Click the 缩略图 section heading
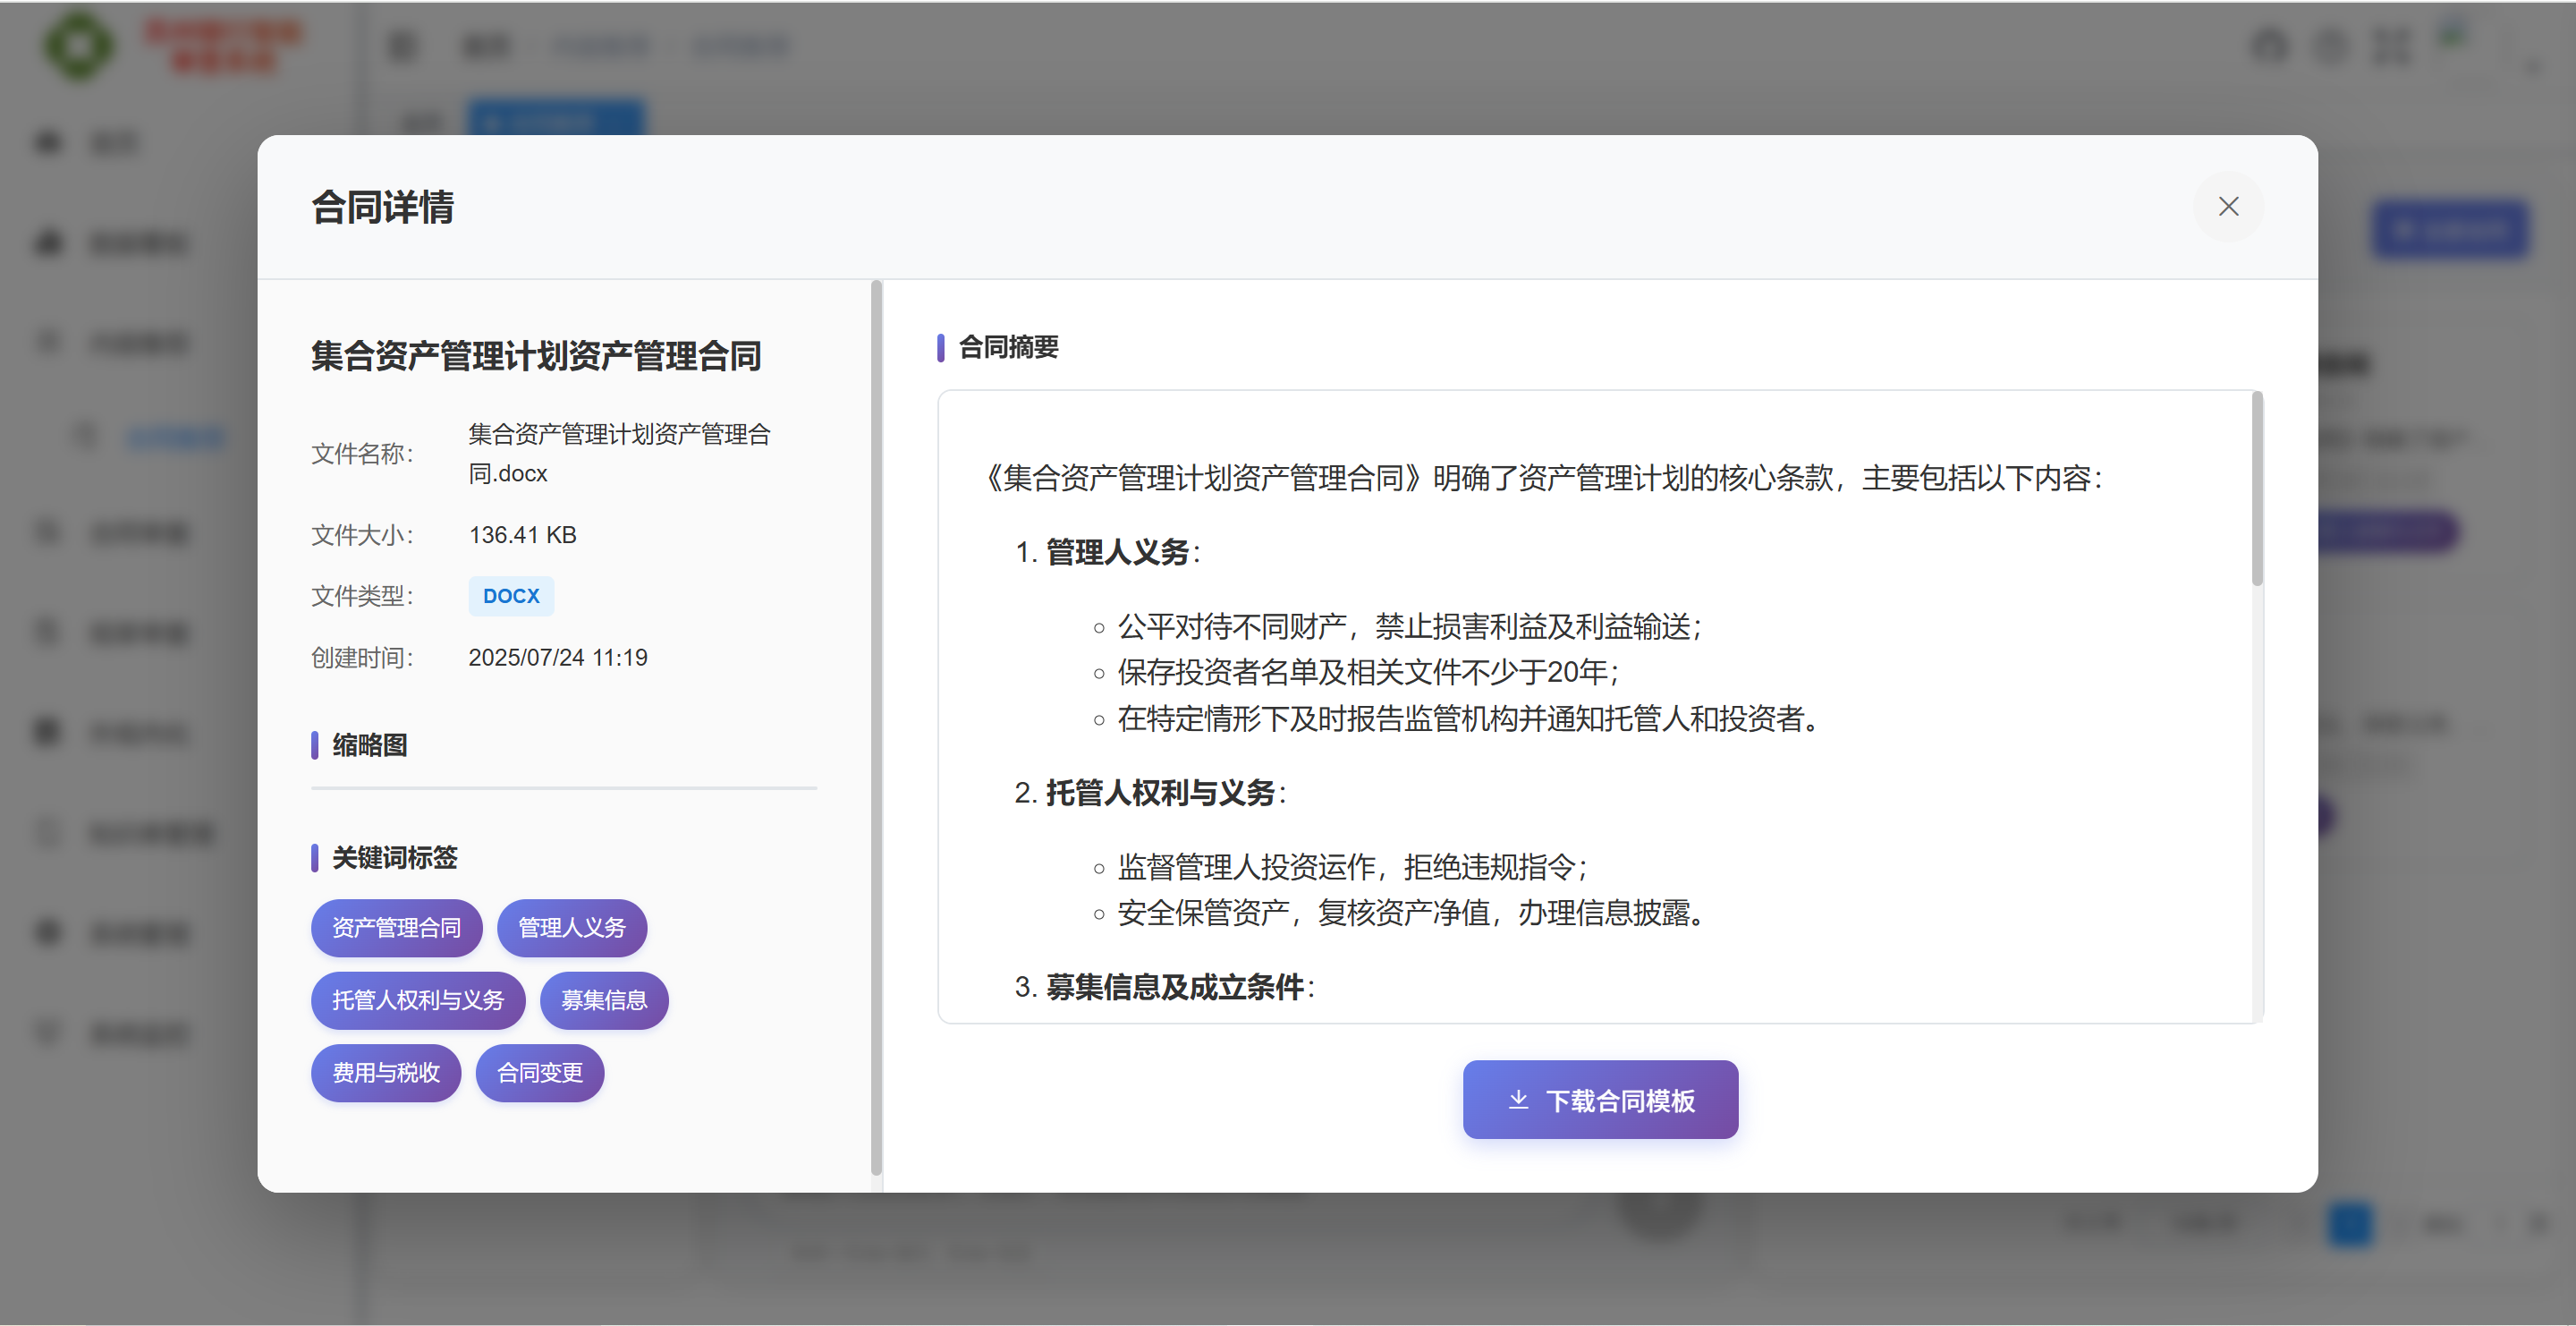 tap(369, 745)
